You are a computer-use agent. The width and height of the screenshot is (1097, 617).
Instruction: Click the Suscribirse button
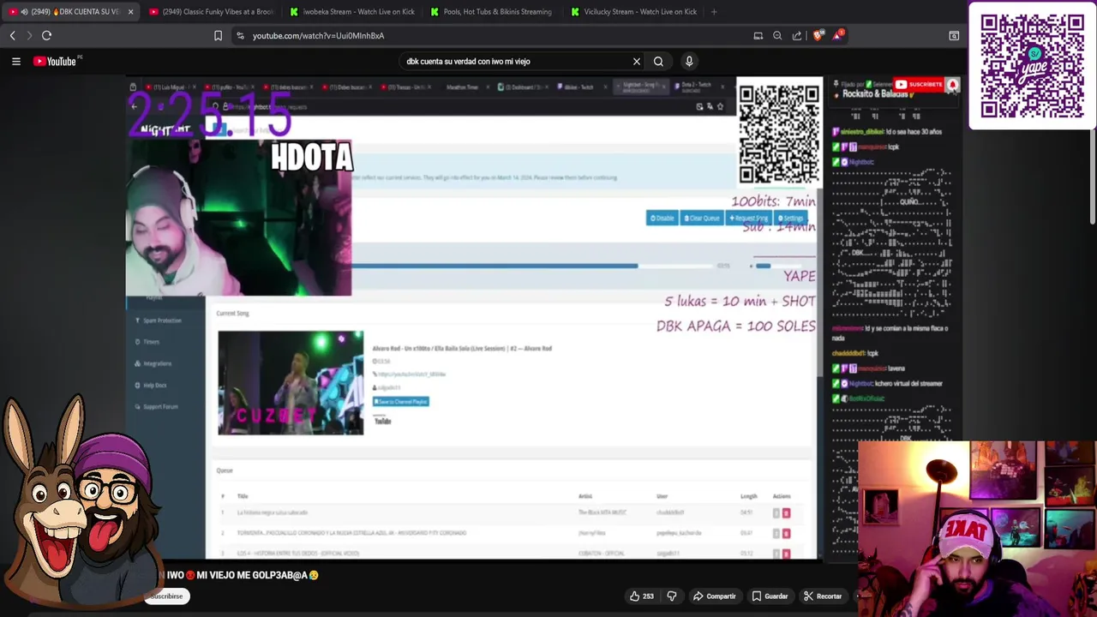pos(166,596)
